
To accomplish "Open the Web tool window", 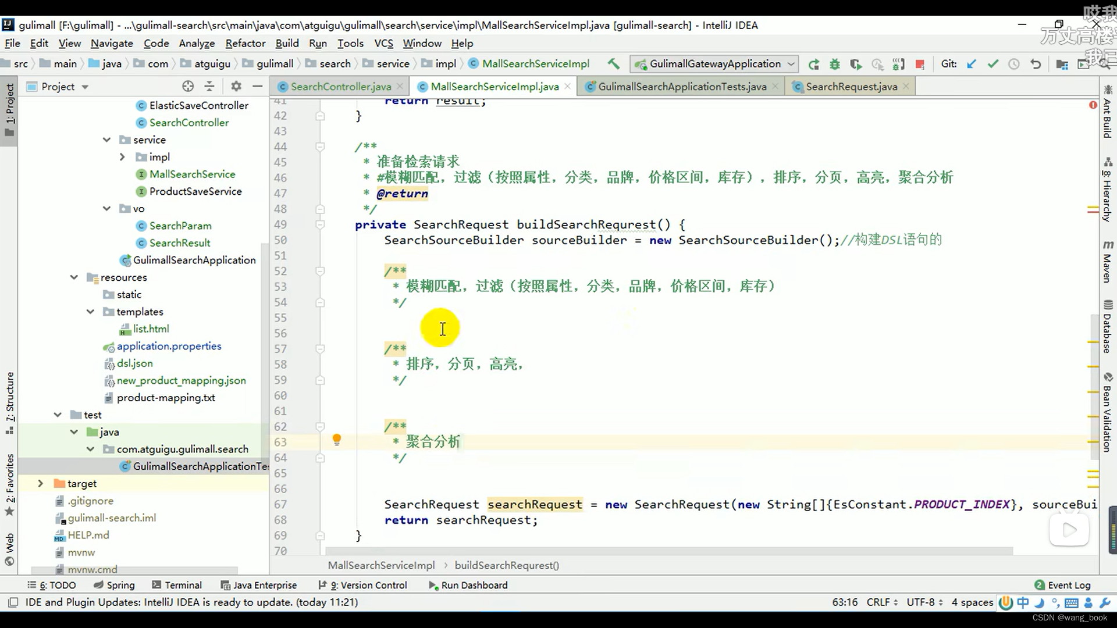I will coord(9,549).
